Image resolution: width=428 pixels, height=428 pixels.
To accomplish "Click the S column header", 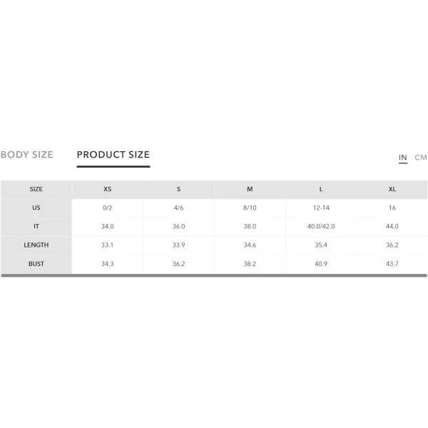I will pos(178,189).
